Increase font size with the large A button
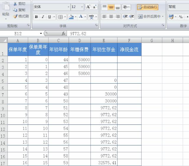 (88, 7)
